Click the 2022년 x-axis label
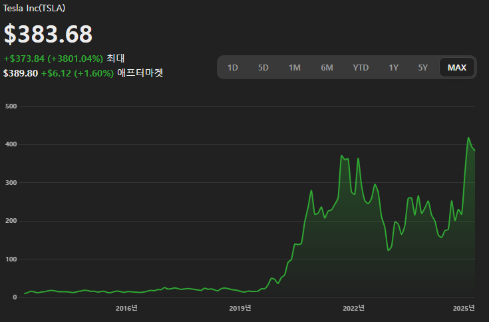 (x=354, y=308)
